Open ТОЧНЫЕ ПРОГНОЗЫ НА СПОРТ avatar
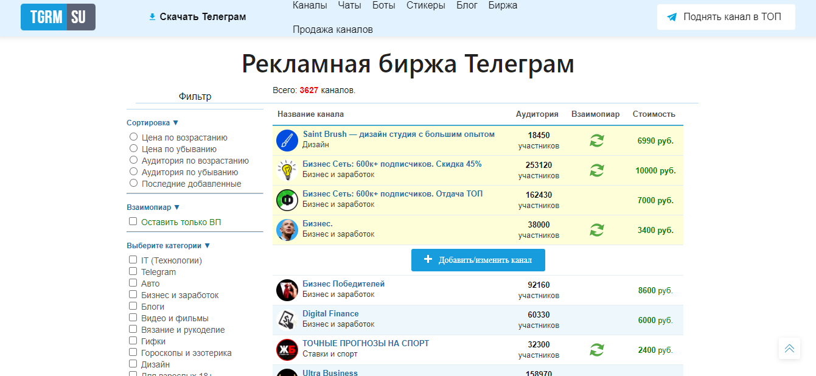Image resolution: width=816 pixels, height=376 pixels. (287, 350)
